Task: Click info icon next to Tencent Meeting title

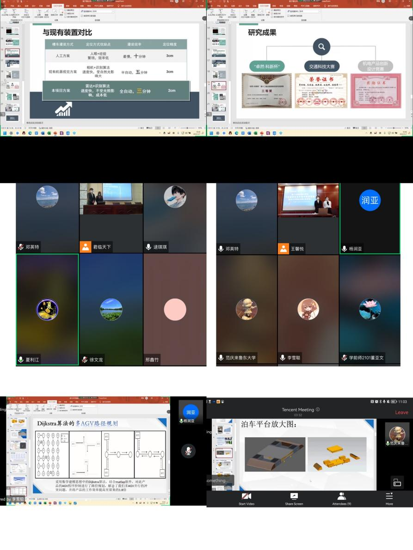Action: tap(318, 409)
